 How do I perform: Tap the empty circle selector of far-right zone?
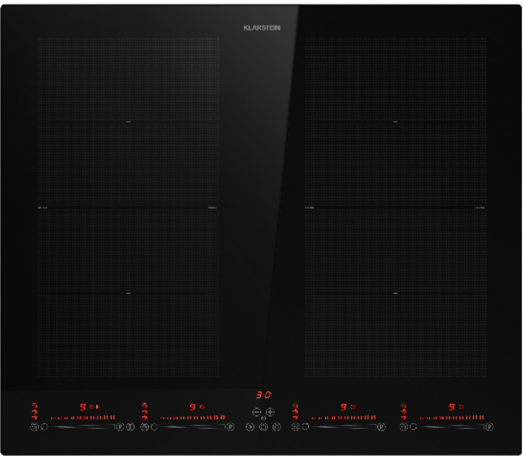click(413, 427)
